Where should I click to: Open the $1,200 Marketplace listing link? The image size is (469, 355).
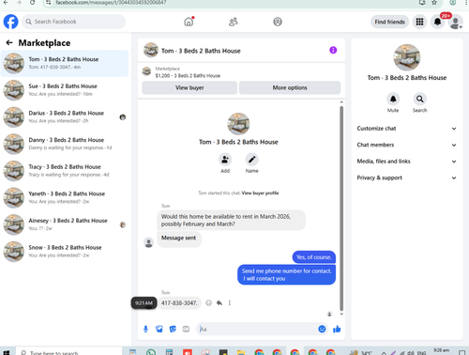coord(188,76)
